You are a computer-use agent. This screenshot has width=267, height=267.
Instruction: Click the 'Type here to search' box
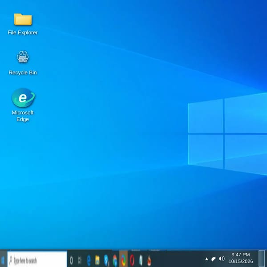37,260
